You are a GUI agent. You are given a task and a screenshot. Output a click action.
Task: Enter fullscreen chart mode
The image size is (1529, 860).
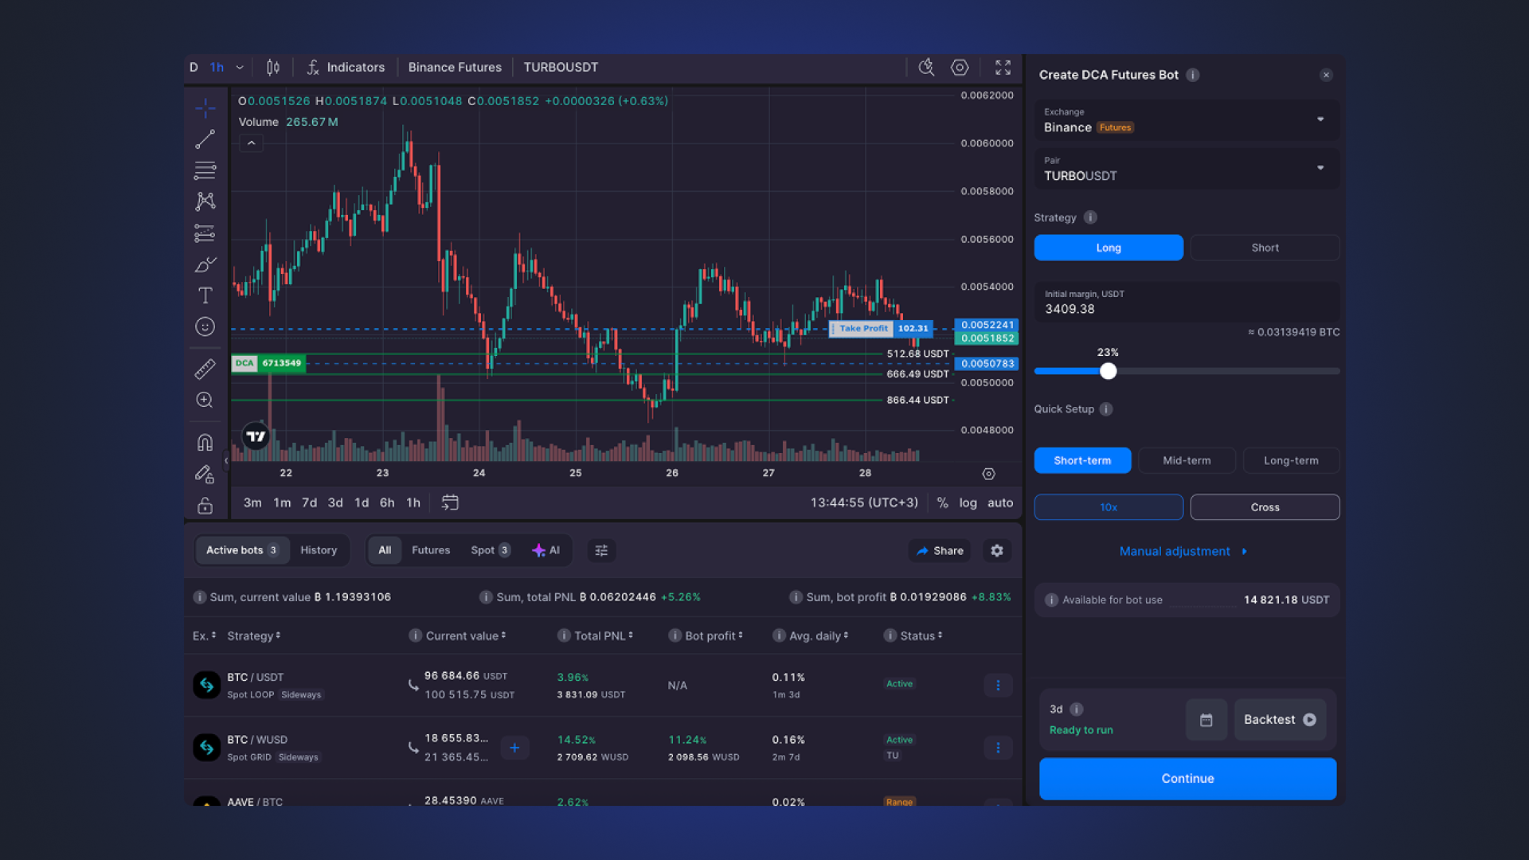1002,68
